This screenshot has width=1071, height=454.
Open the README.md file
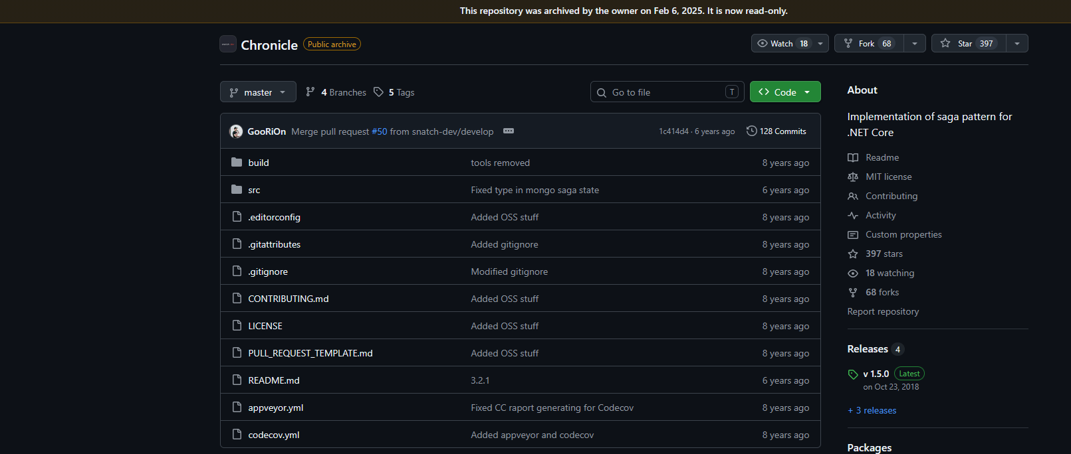click(274, 380)
